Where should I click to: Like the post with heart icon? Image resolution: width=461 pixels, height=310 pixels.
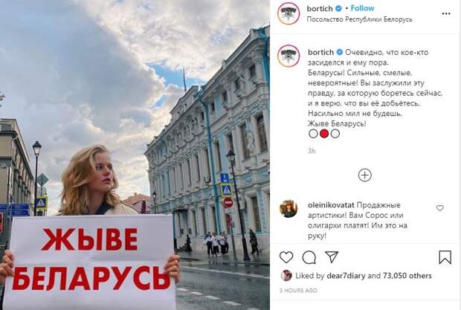(x=286, y=257)
